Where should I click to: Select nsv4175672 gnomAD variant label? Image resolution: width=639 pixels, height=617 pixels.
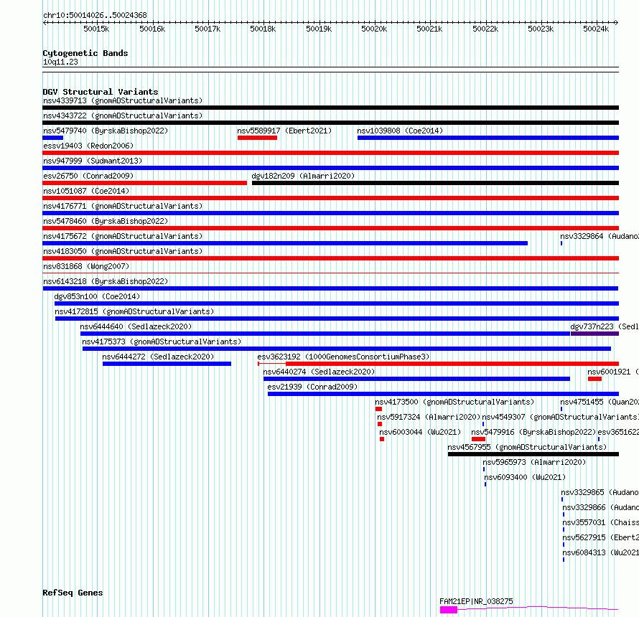pyautogui.click(x=123, y=236)
